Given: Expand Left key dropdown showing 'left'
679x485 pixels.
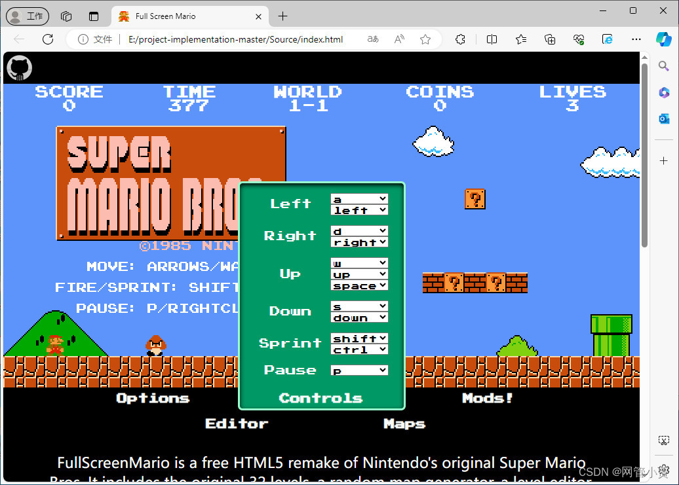Looking at the screenshot, I should click(x=359, y=210).
